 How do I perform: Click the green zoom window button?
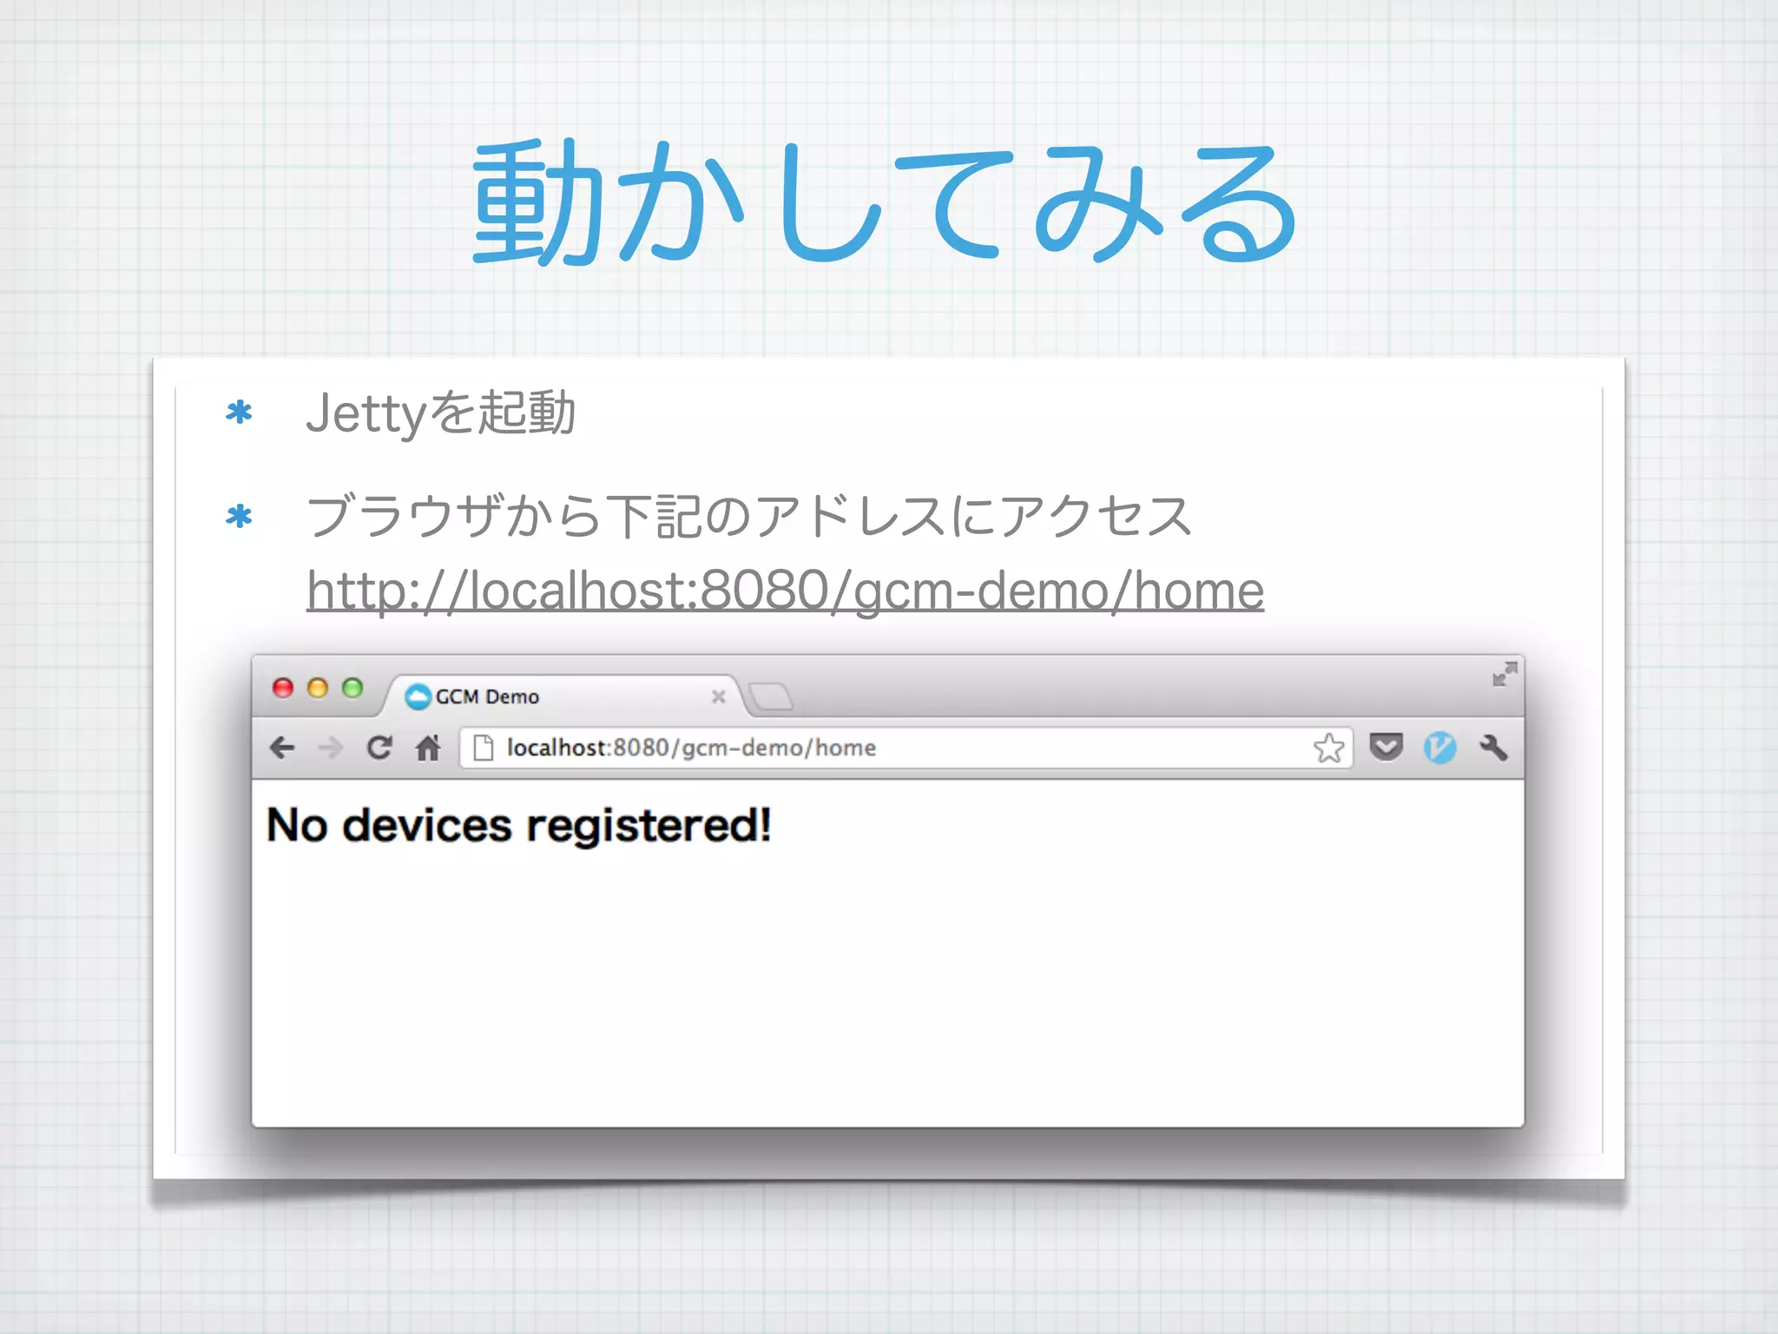tap(352, 688)
